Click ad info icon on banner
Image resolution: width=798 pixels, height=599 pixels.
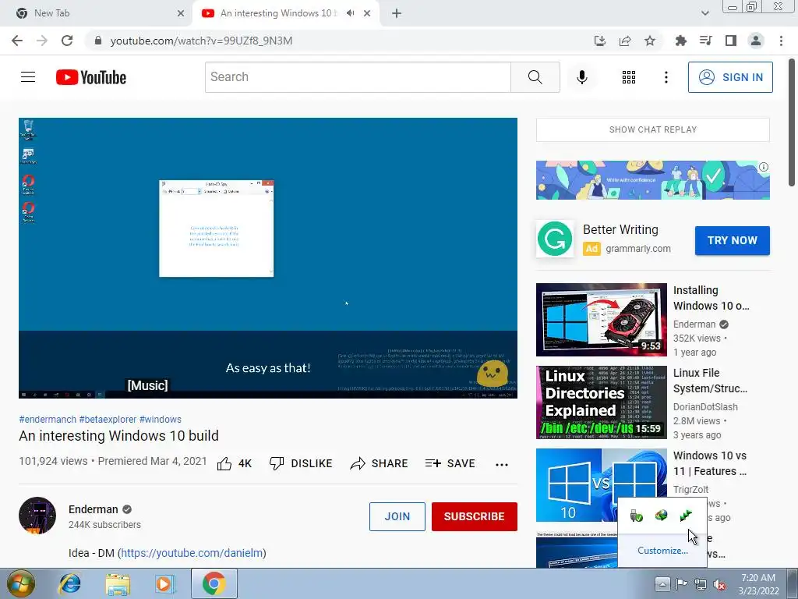(764, 167)
